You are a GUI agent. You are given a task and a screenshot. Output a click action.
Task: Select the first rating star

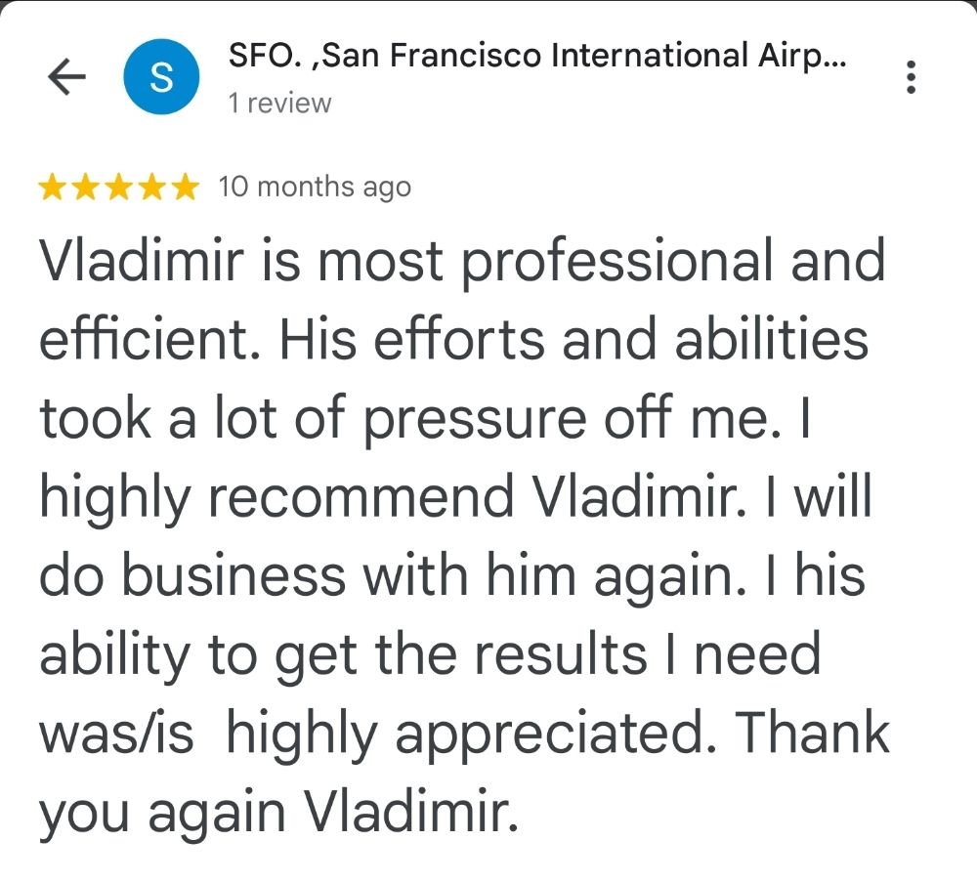pos(50,186)
